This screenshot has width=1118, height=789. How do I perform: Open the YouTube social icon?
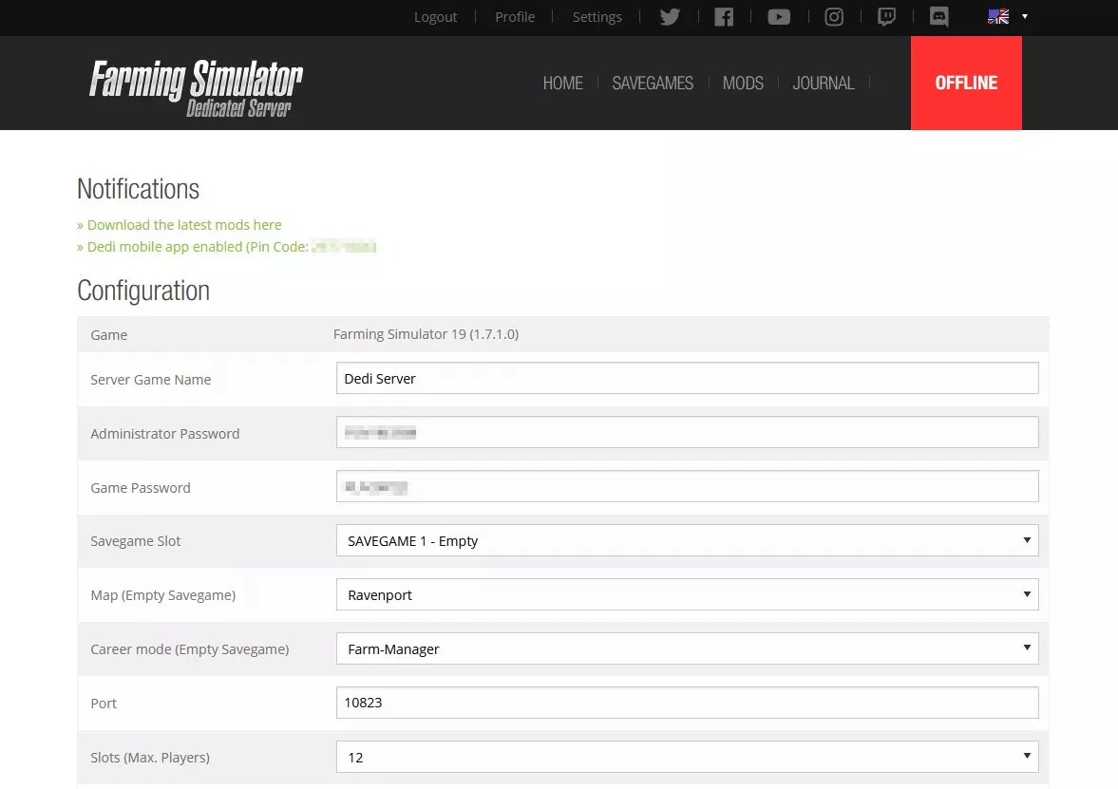pos(779,16)
